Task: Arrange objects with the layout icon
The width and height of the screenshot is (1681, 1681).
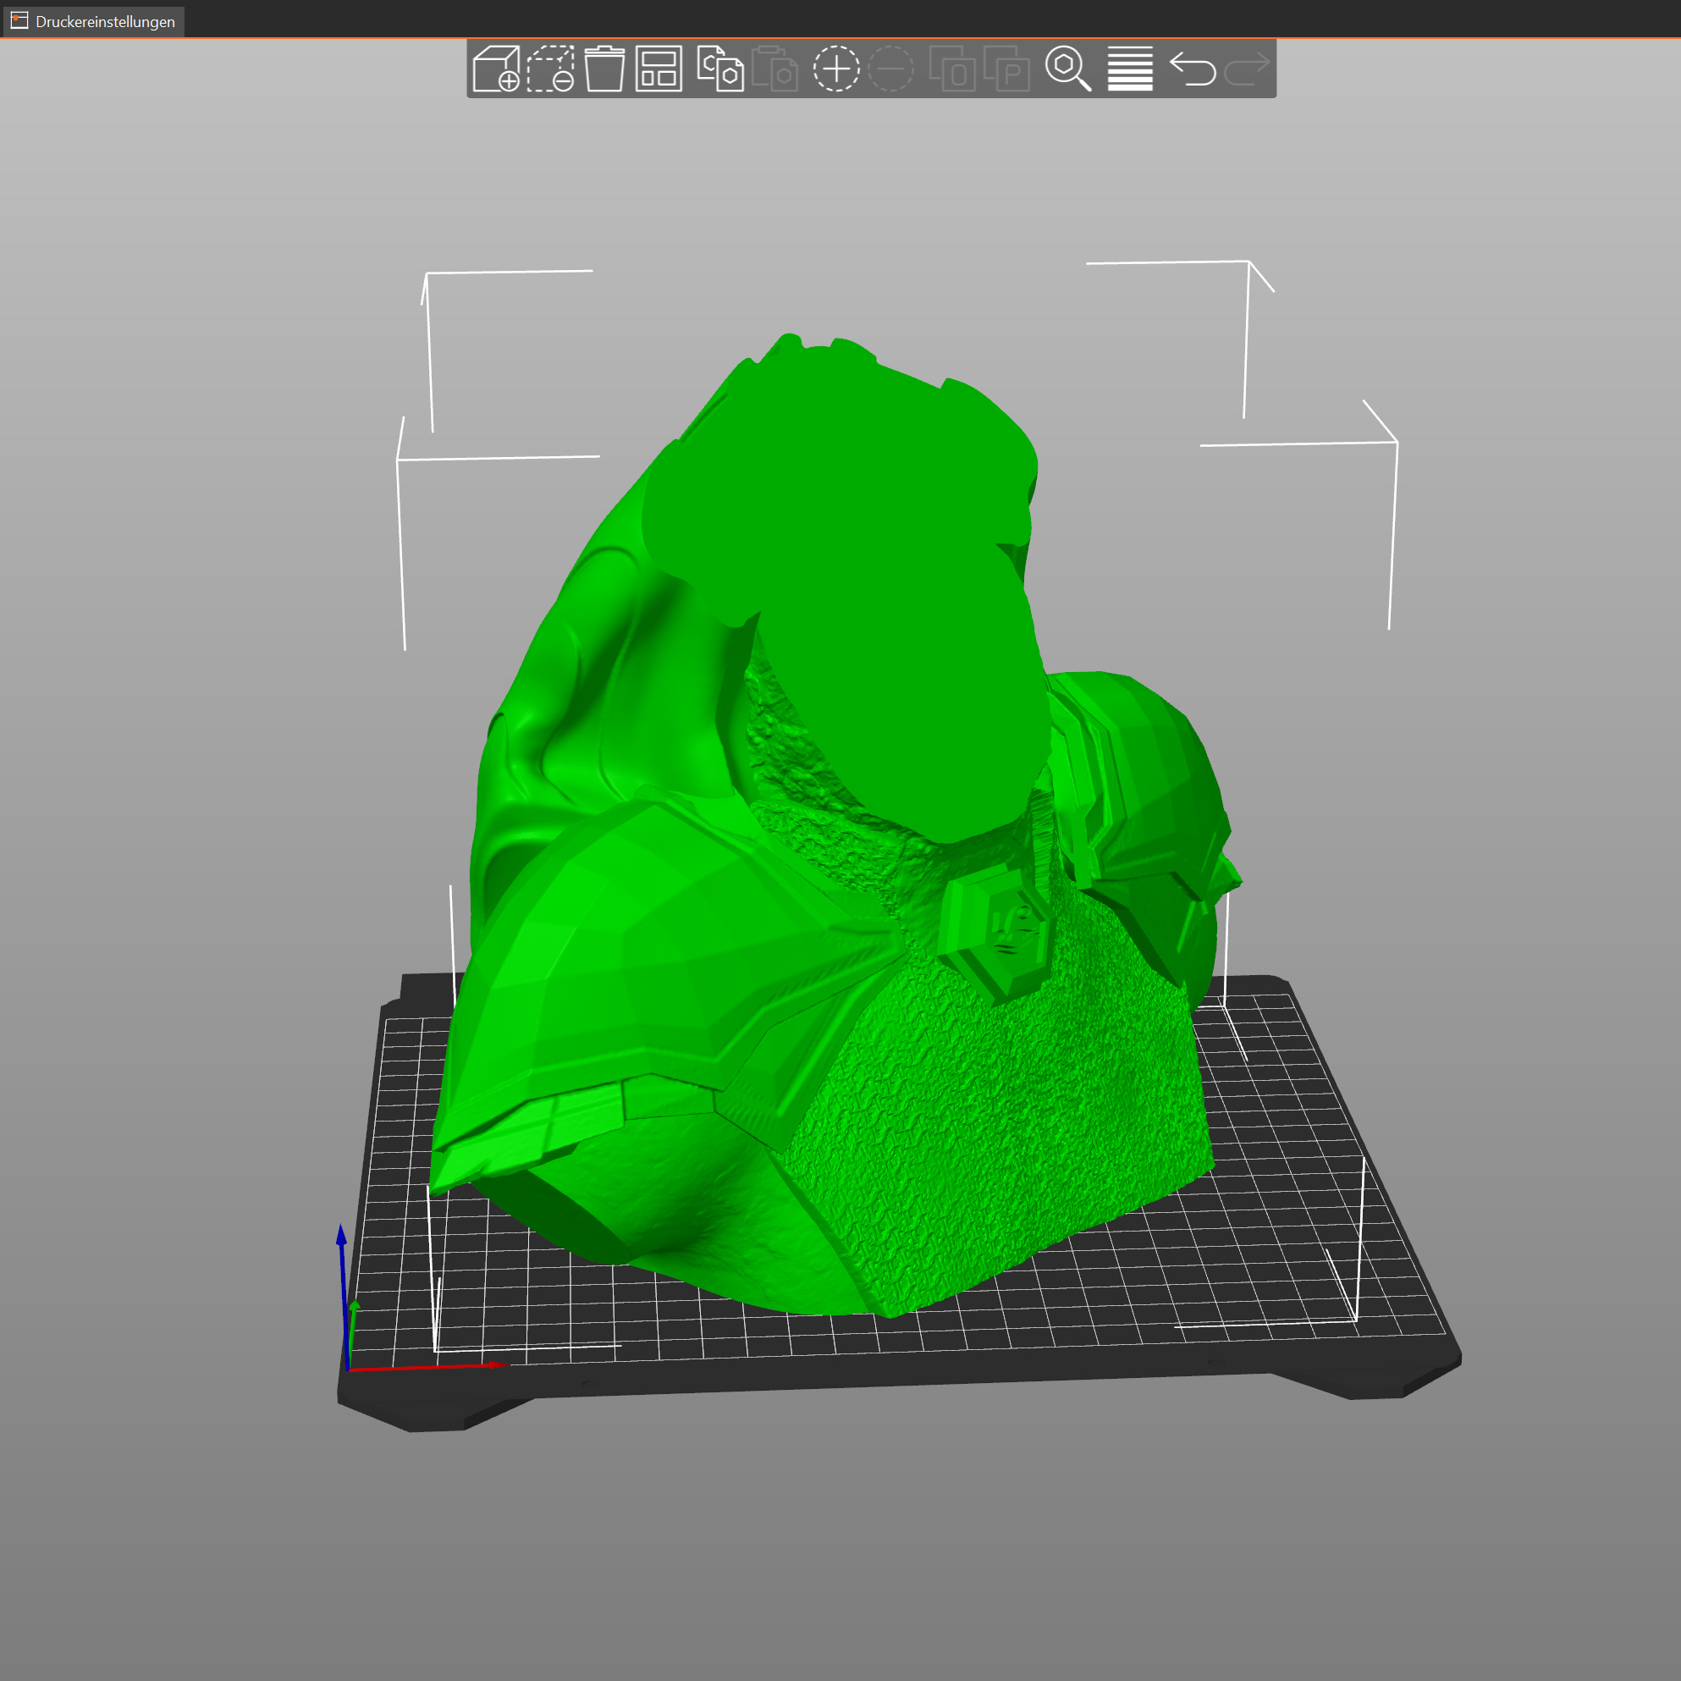Action: (x=659, y=69)
